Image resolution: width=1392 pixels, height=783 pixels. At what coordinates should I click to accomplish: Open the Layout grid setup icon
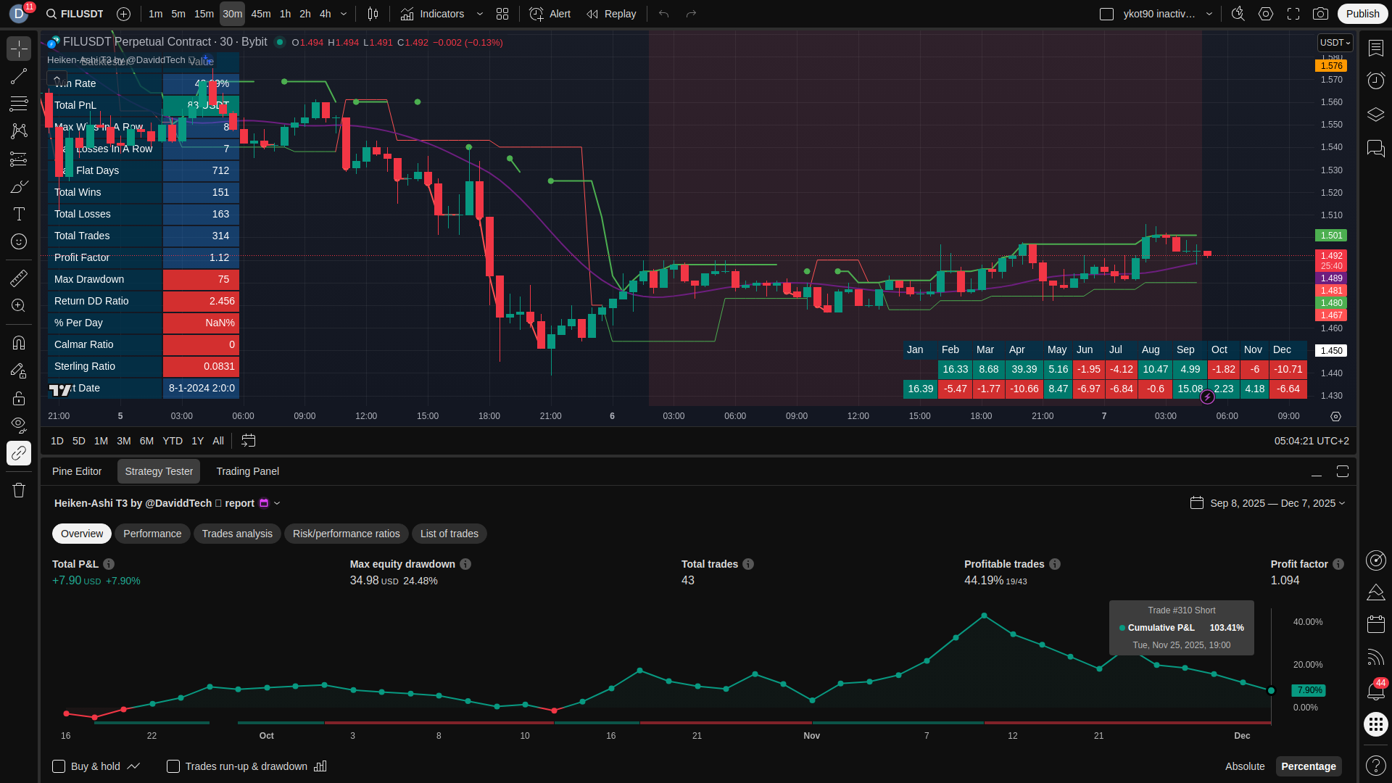coord(502,14)
